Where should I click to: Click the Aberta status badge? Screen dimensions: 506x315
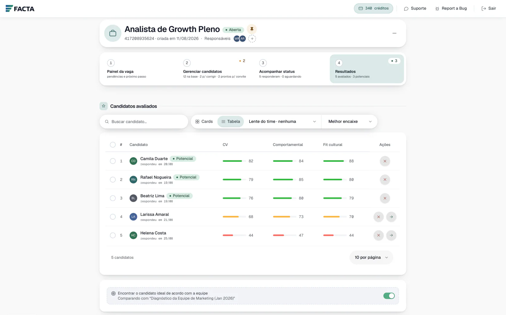[x=233, y=30]
